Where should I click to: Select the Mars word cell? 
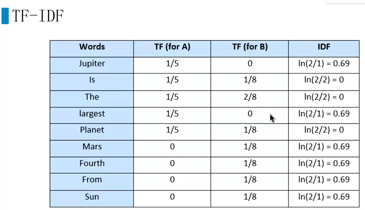pyautogui.click(x=92, y=148)
